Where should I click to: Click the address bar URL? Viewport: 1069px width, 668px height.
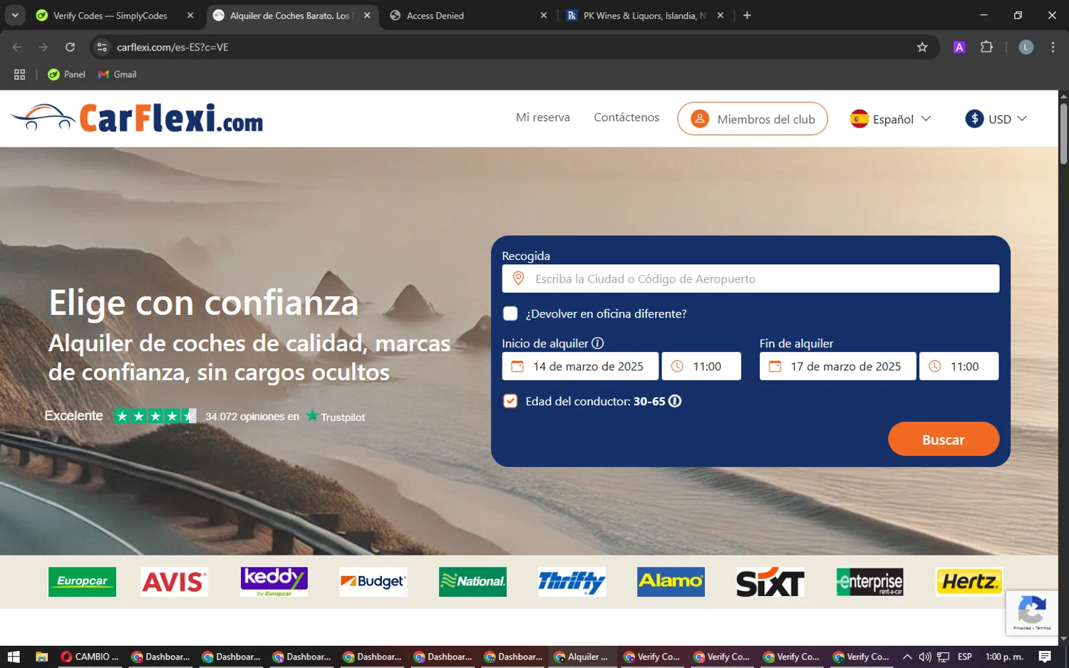click(172, 47)
